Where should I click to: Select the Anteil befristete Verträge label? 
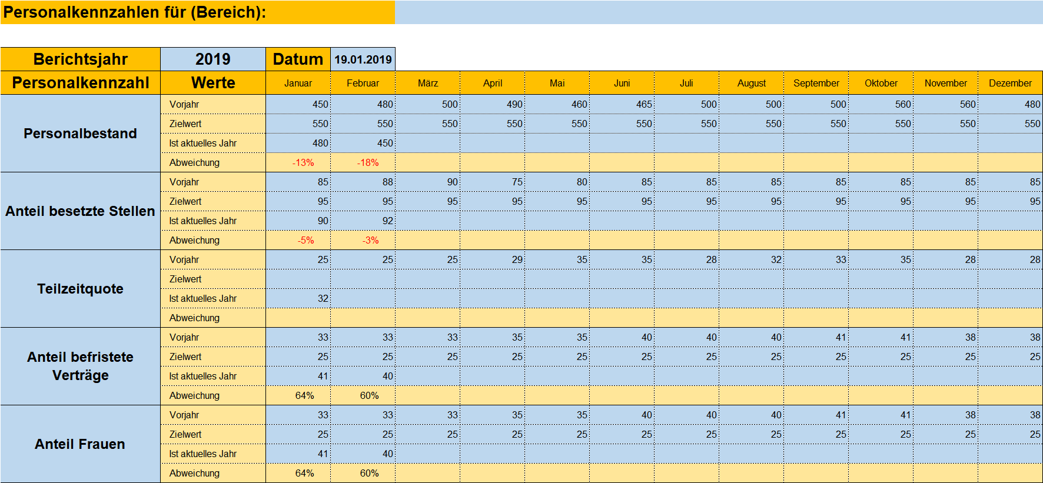click(x=80, y=366)
